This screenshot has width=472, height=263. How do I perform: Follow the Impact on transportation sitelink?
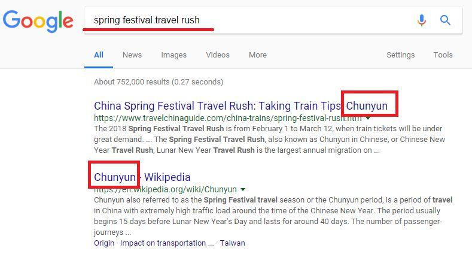[163, 243]
